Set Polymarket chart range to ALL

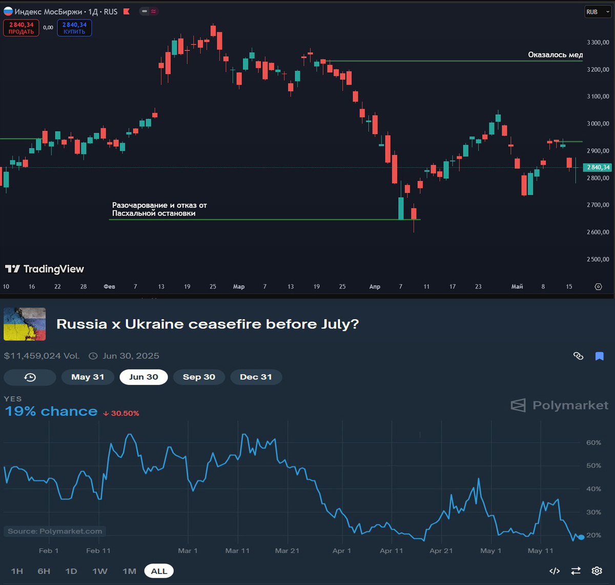coord(159,571)
